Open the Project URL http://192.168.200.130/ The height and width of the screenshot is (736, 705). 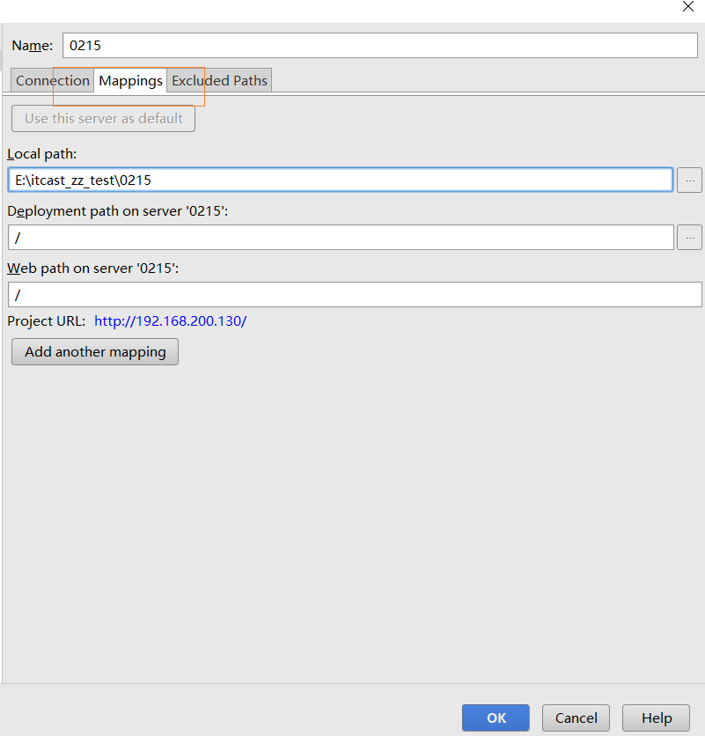click(x=170, y=320)
